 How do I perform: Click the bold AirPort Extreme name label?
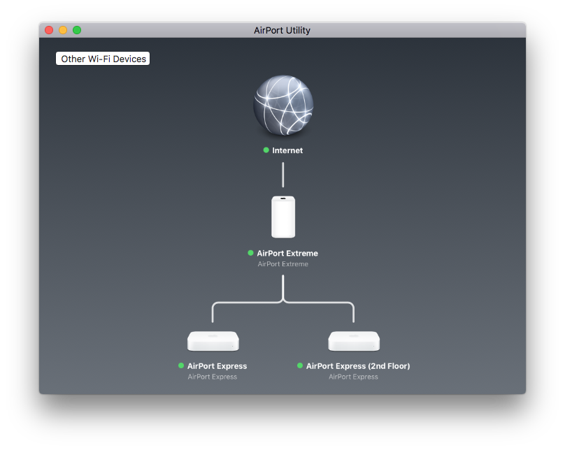click(287, 254)
